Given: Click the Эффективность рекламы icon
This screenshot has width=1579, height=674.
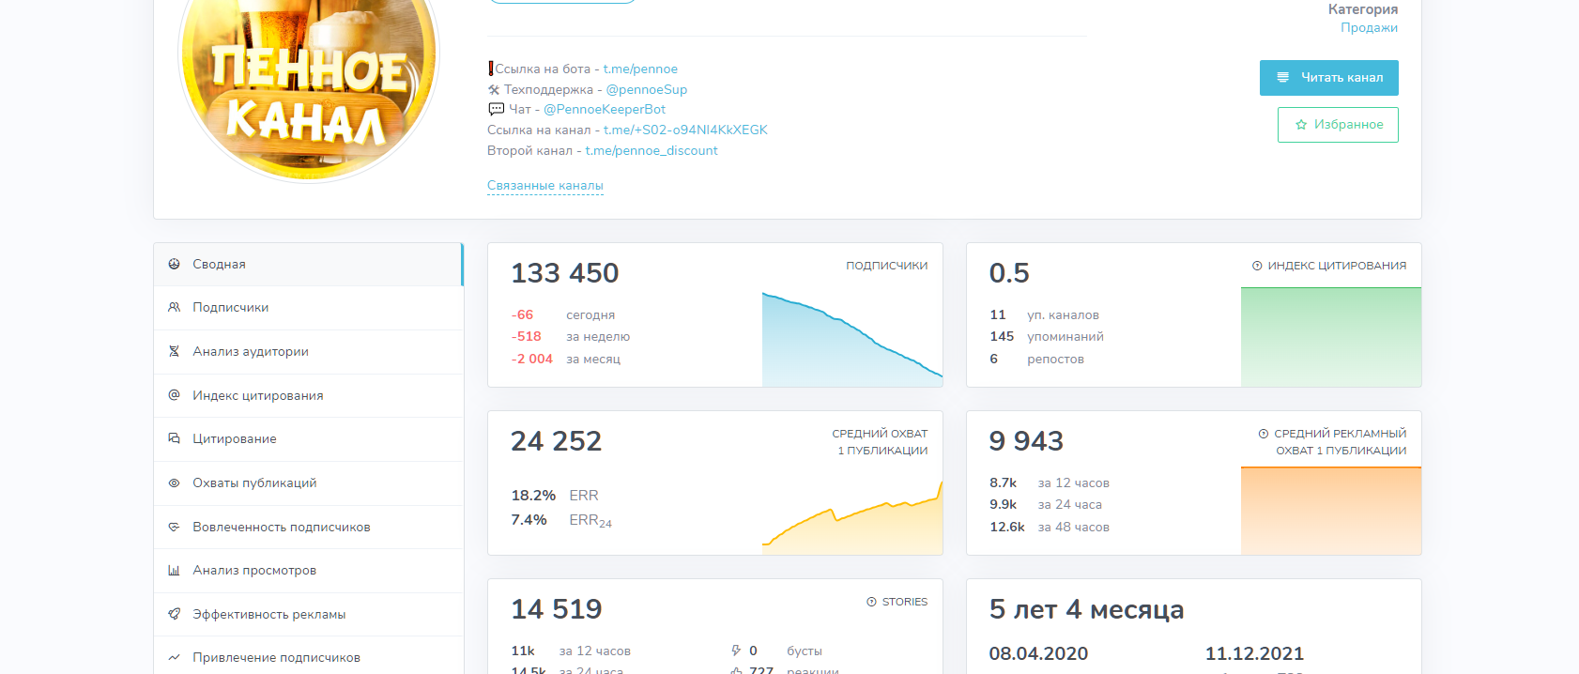Looking at the screenshot, I should pos(174,614).
